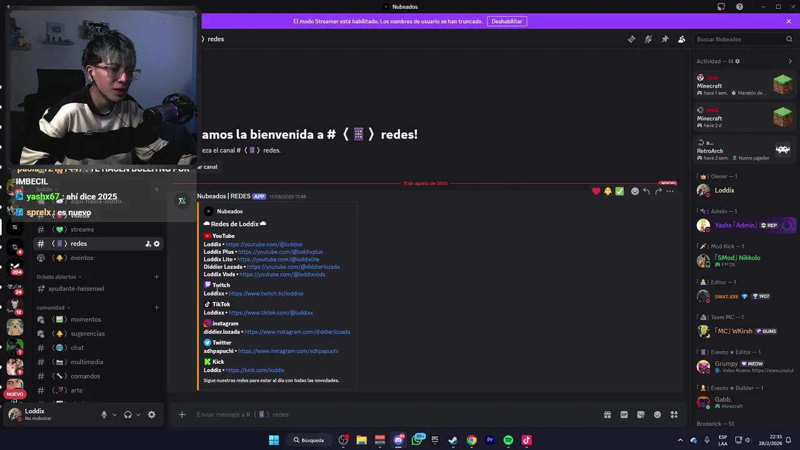Add channel plus beside tickets abiertos
Screen dimensions: 800x450
click(157, 277)
